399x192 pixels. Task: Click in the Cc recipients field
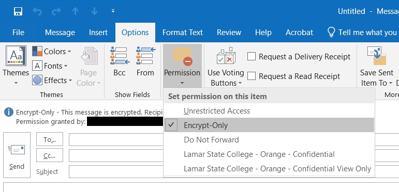[116, 155]
